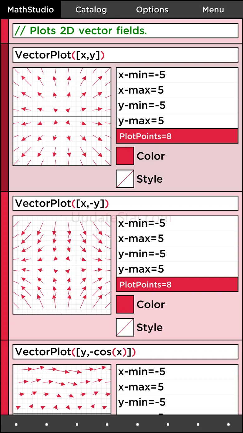Select y-max=5 in the second plot options

tap(177, 269)
